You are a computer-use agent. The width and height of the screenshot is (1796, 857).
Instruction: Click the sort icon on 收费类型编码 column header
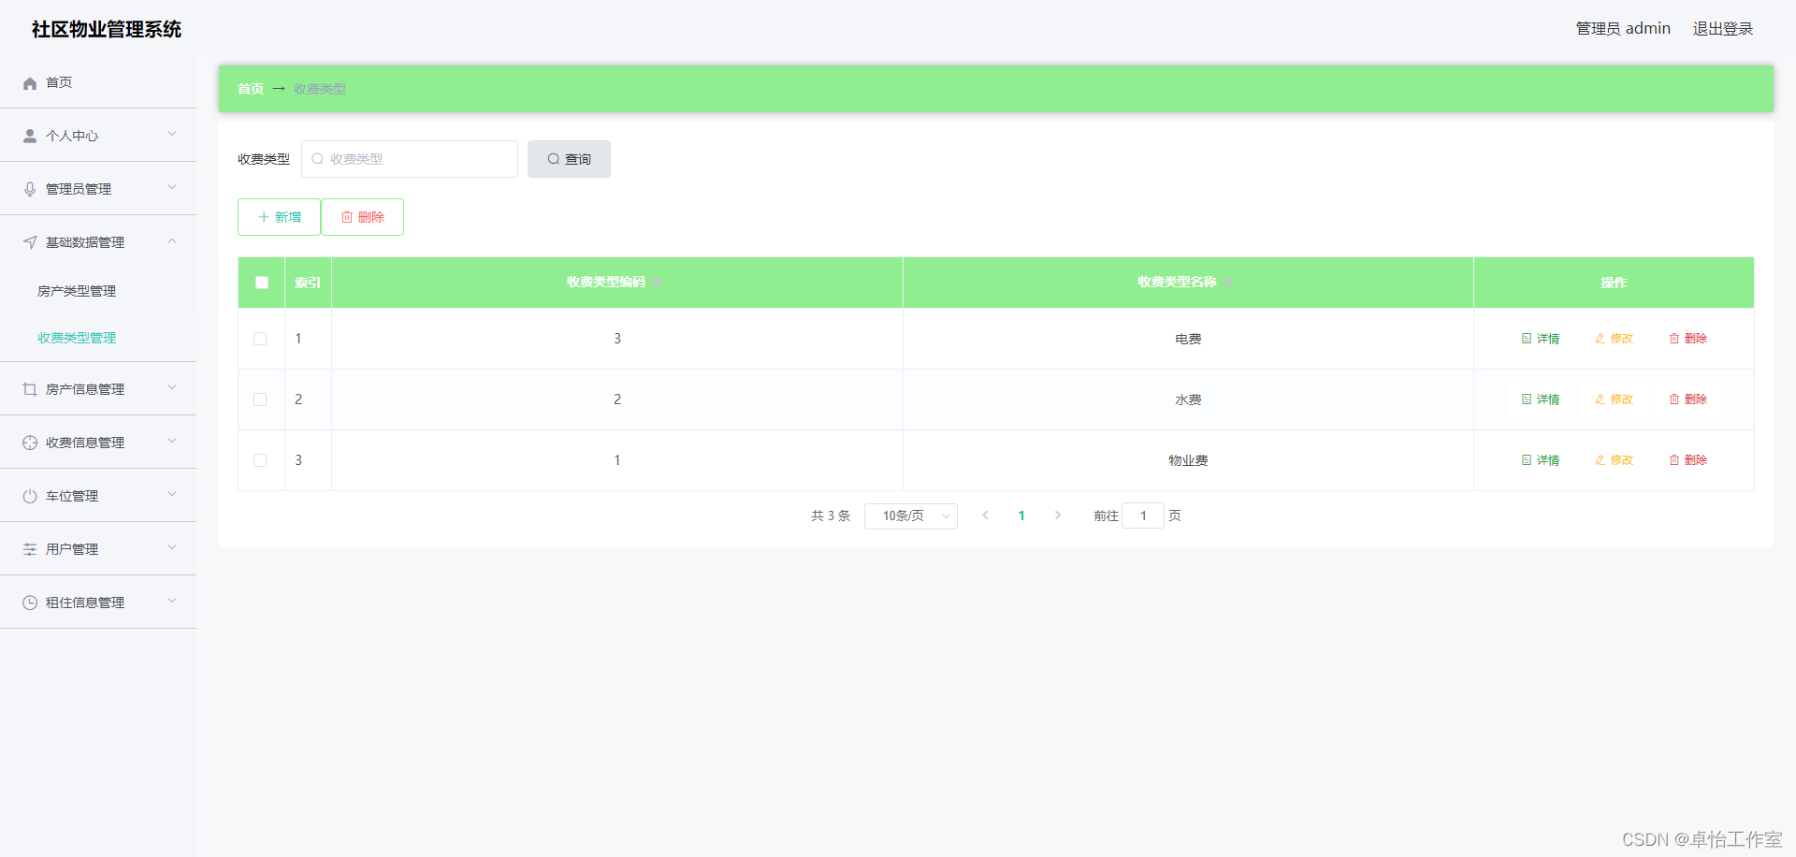[657, 283]
